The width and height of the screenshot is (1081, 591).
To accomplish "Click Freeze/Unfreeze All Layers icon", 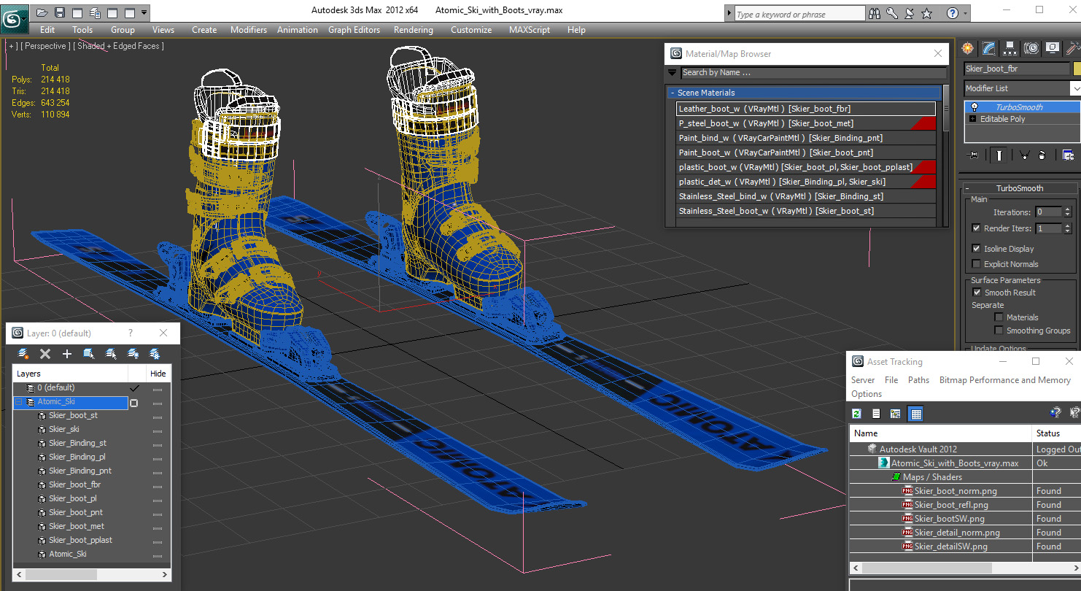I will tap(155, 354).
